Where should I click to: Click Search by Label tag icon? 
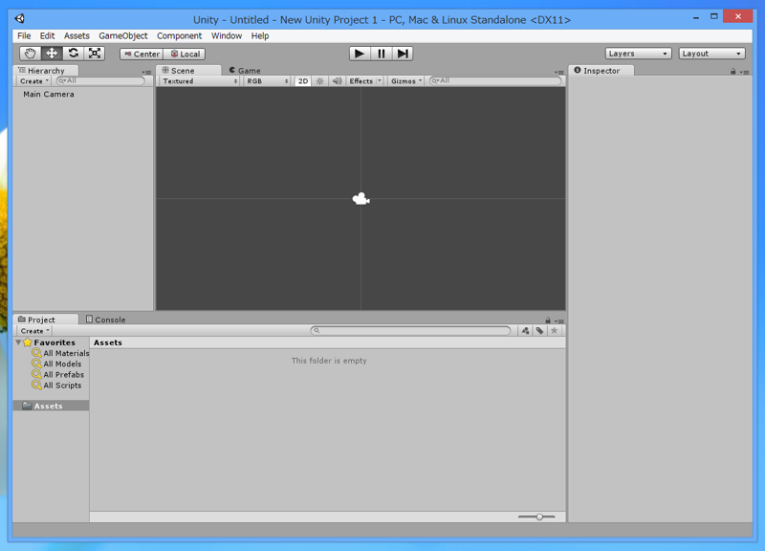click(539, 331)
